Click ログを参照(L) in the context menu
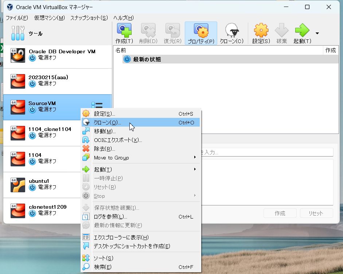The image size is (343, 274). coord(110,217)
